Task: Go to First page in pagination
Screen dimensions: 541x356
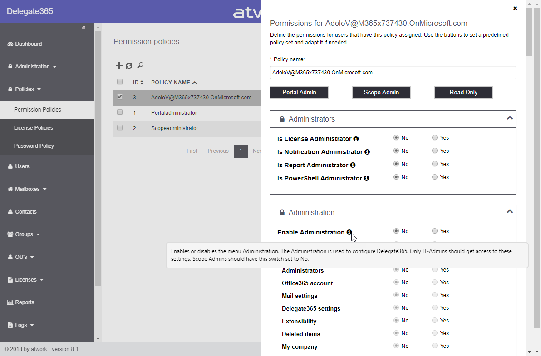Action: pos(192,151)
